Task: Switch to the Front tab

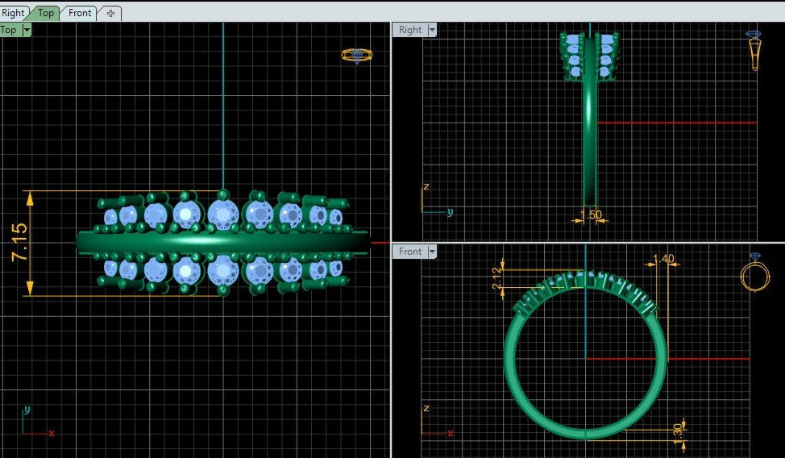Action: (80, 13)
